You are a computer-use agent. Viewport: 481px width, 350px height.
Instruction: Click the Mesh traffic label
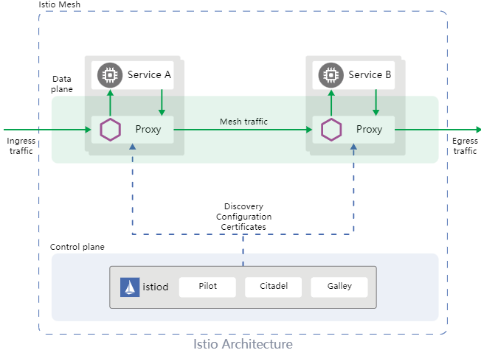pyautogui.click(x=243, y=121)
